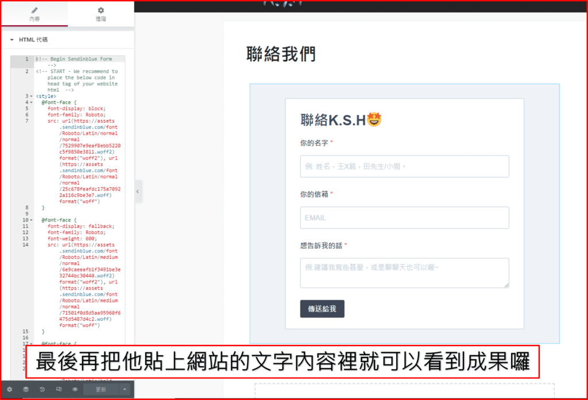Switch to the 進階 tab
The image size is (588, 400).
[x=101, y=14]
